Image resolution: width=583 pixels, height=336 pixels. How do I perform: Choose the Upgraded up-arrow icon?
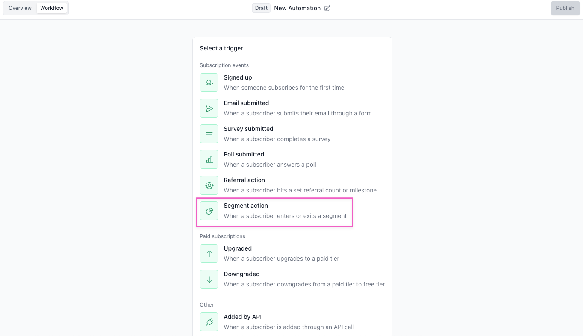point(209,253)
